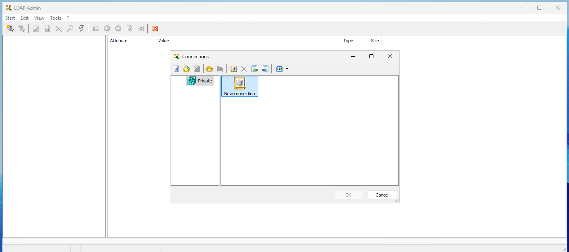
Task: Click the import icon with green arrow
Action: tap(254, 69)
